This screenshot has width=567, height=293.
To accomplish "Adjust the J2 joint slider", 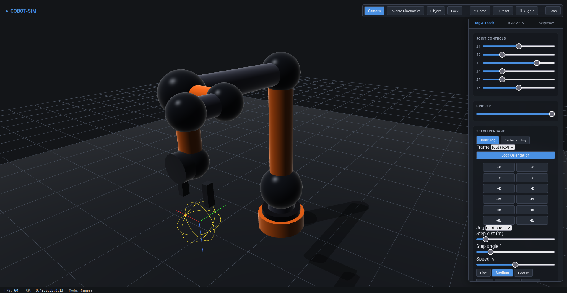I will pos(519,55).
